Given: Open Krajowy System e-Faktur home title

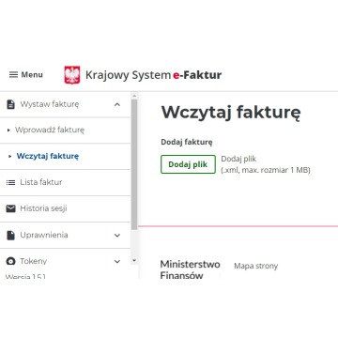Looking at the screenshot, I should pyautogui.click(x=153, y=75).
